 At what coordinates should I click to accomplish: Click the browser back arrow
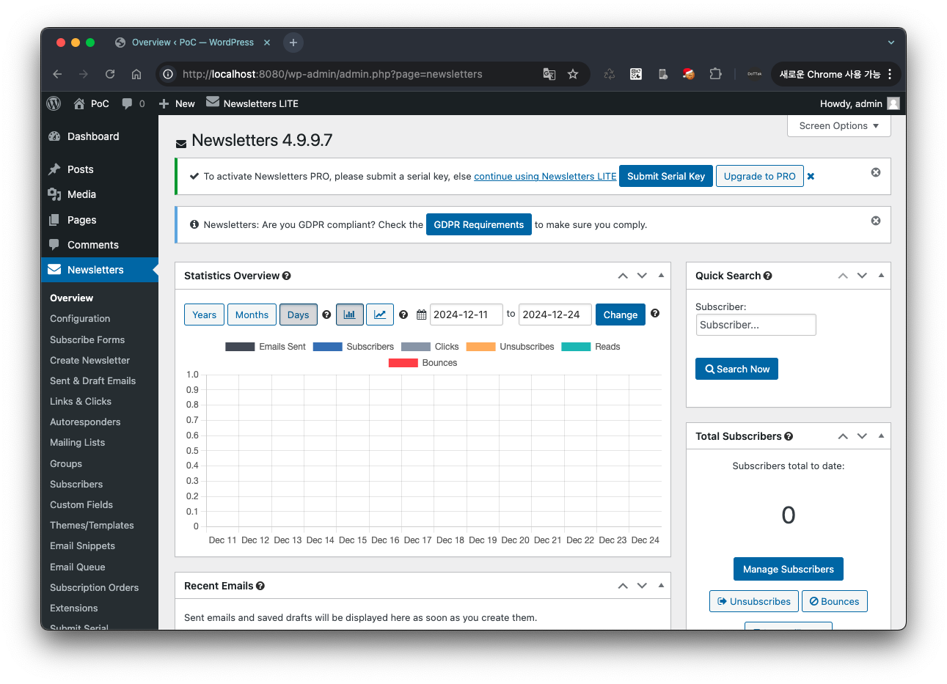(57, 74)
